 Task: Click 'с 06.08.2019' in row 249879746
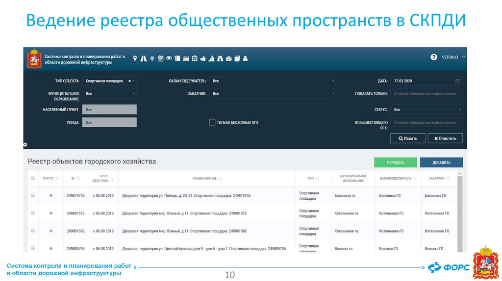pyautogui.click(x=103, y=196)
